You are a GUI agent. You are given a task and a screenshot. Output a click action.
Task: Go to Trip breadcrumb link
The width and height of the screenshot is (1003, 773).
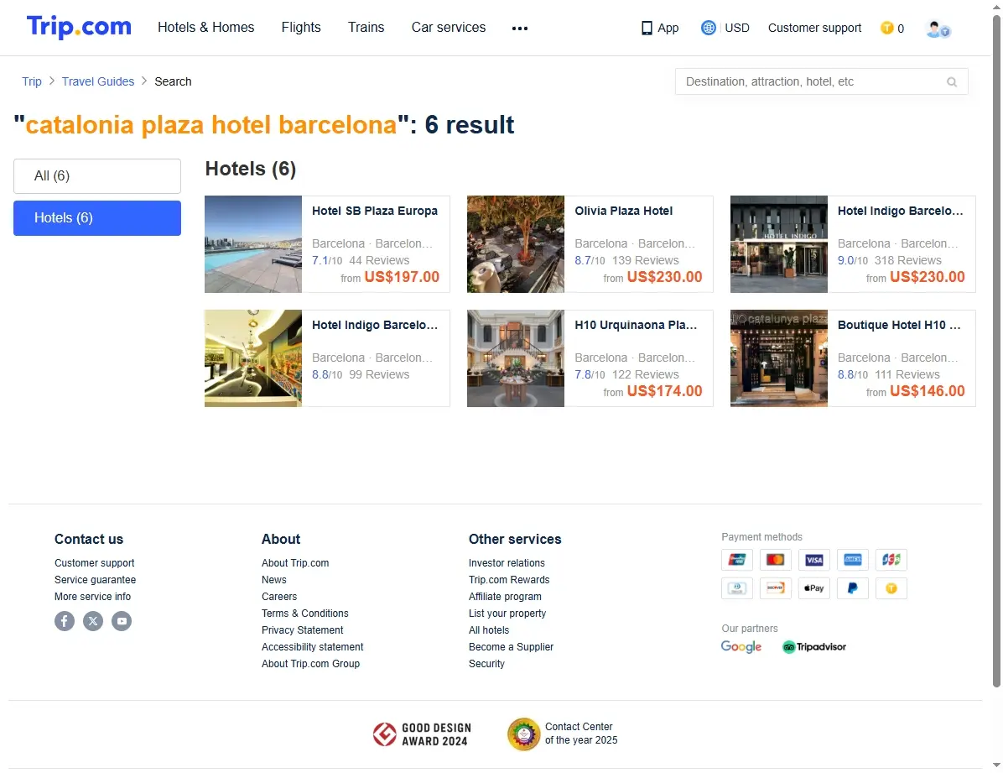tap(31, 82)
